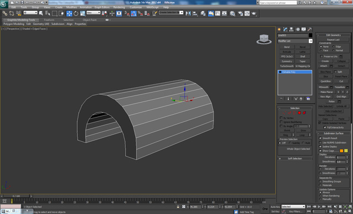Open the Graph Editors menu

[x=101, y=7]
